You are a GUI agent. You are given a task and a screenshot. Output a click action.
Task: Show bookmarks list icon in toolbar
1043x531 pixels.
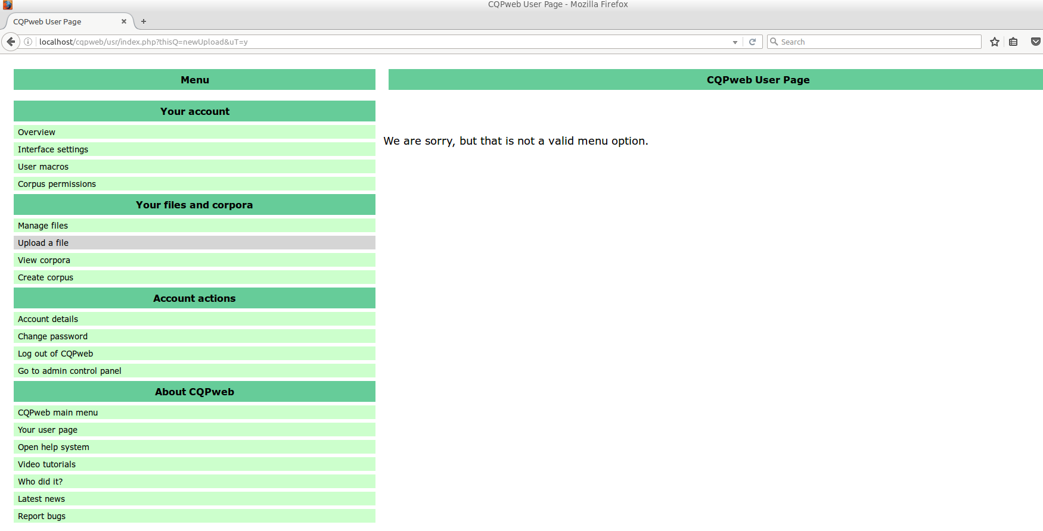[x=1013, y=42]
